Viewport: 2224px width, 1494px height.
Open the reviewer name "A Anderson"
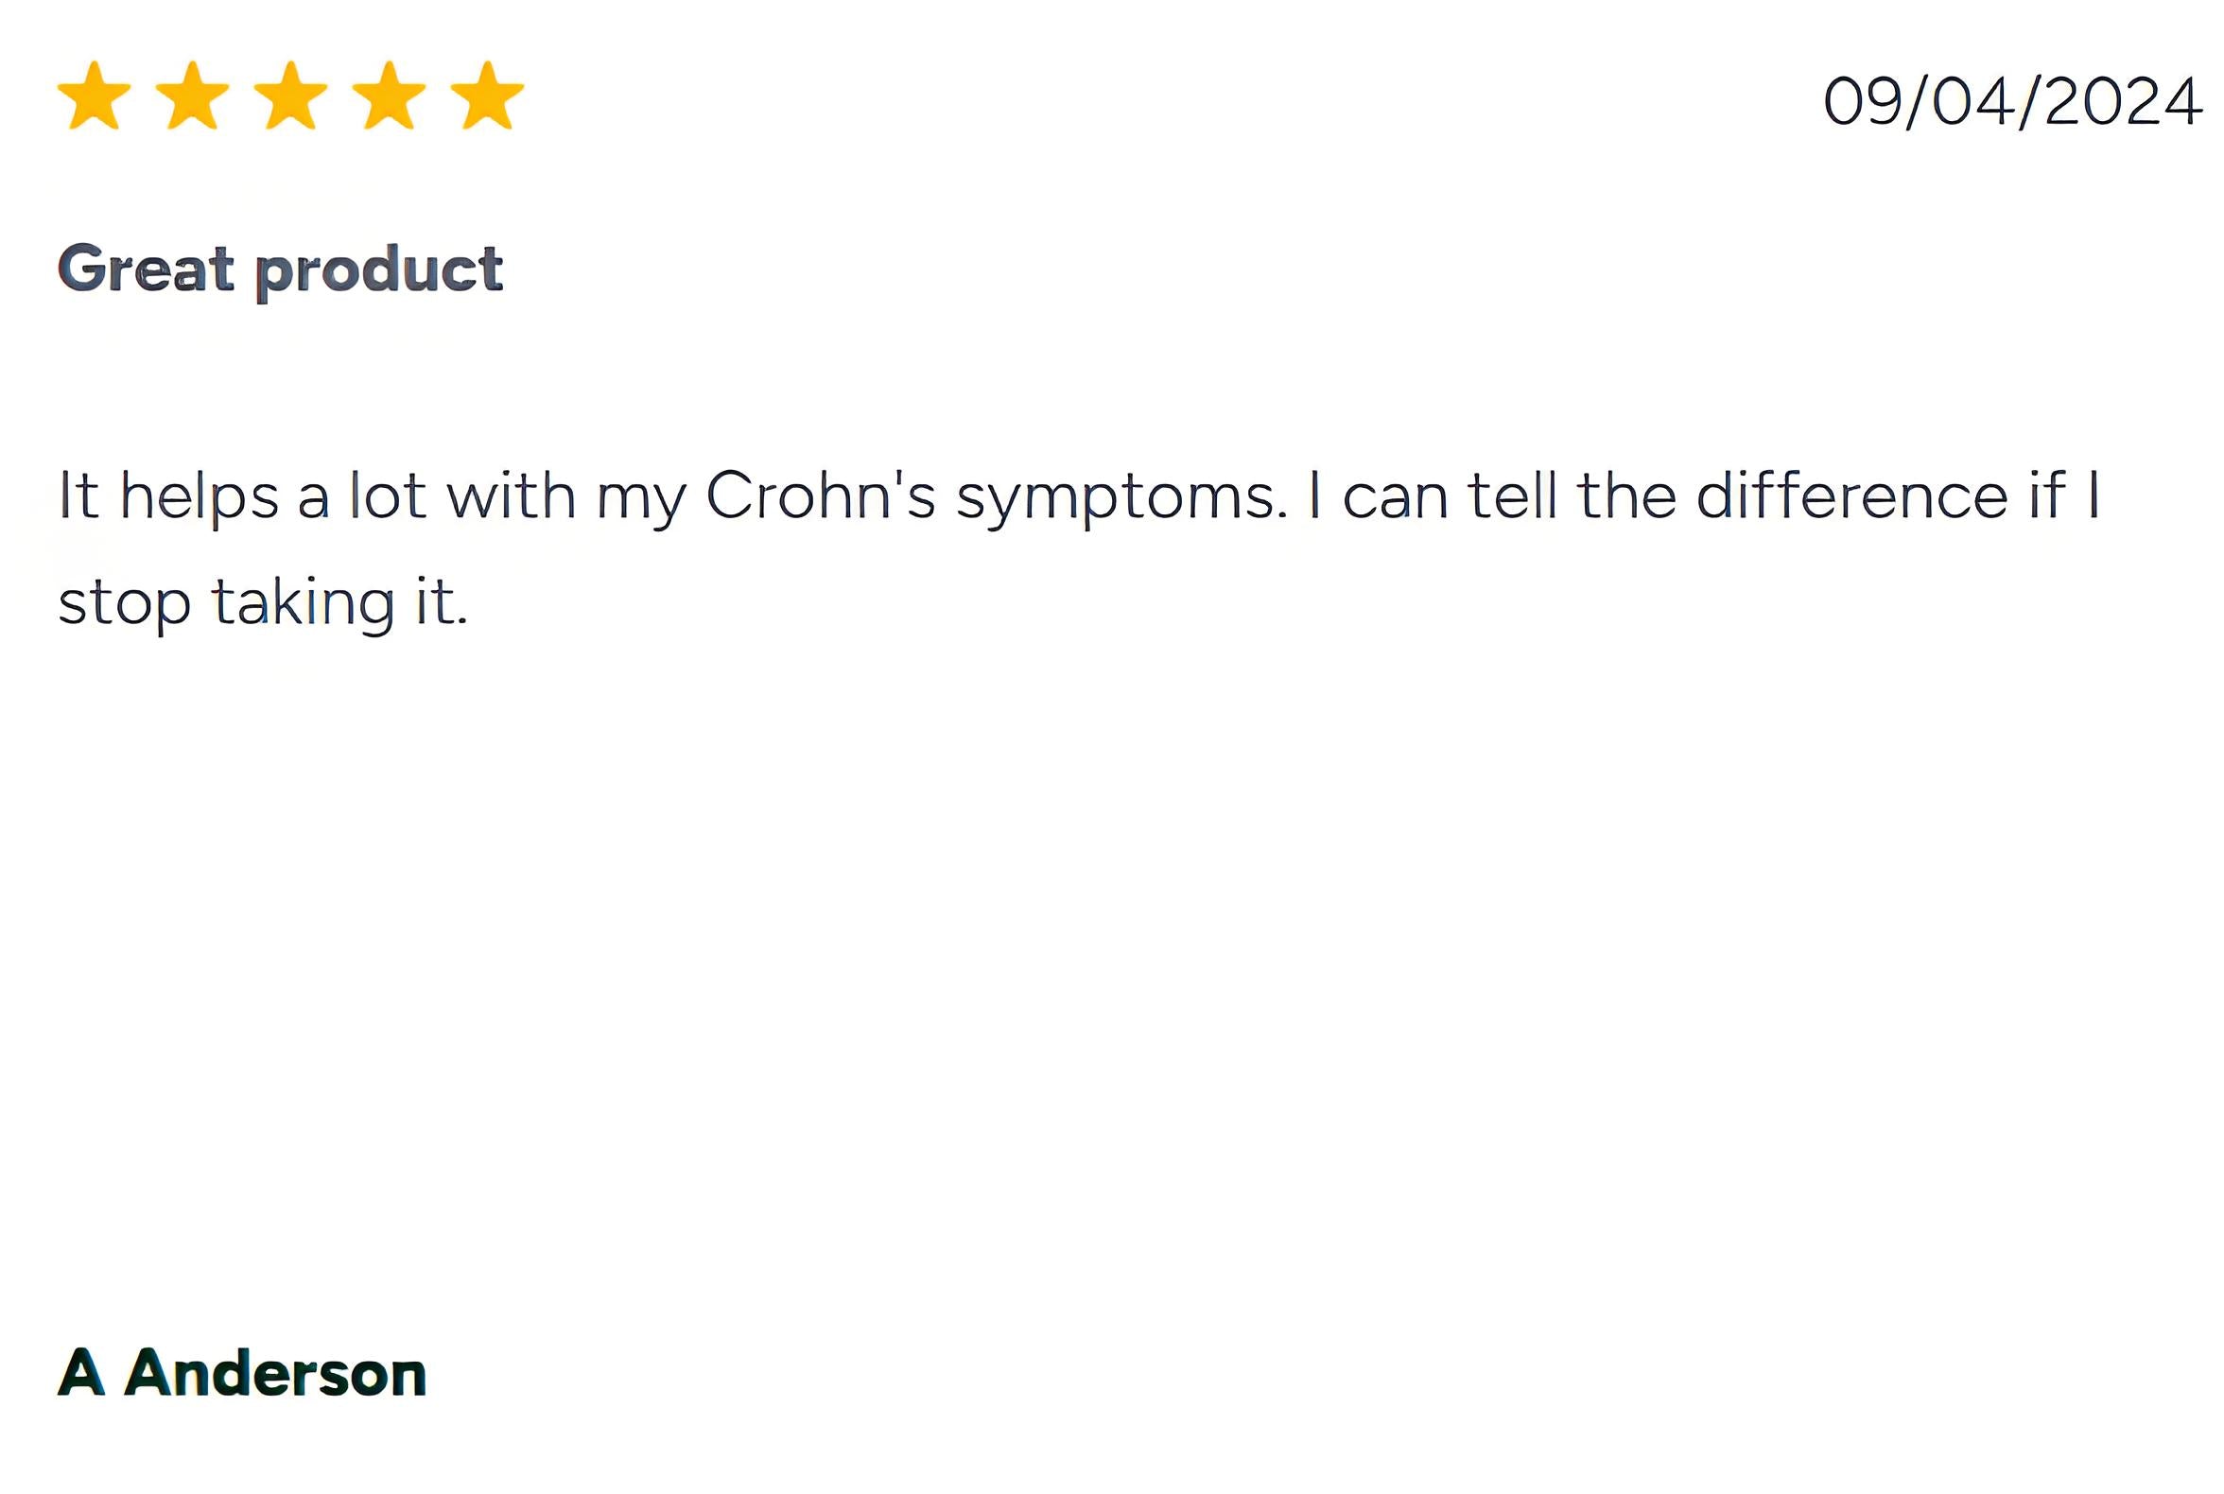(x=242, y=1373)
